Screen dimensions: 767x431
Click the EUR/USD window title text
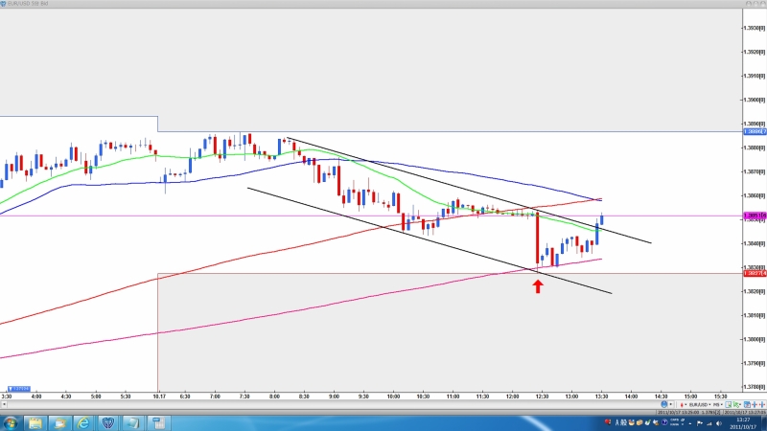(28, 4)
